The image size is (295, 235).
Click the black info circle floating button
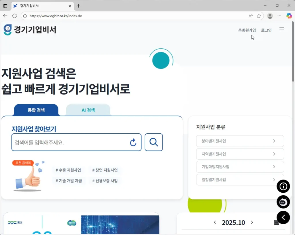click(x=283, y=186)
